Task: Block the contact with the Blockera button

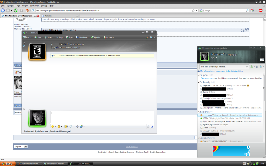Action: (109, 37)
